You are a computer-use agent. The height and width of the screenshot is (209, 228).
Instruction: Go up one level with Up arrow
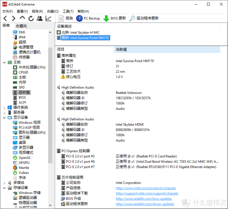pyautogui.click(x=22, y=18)
